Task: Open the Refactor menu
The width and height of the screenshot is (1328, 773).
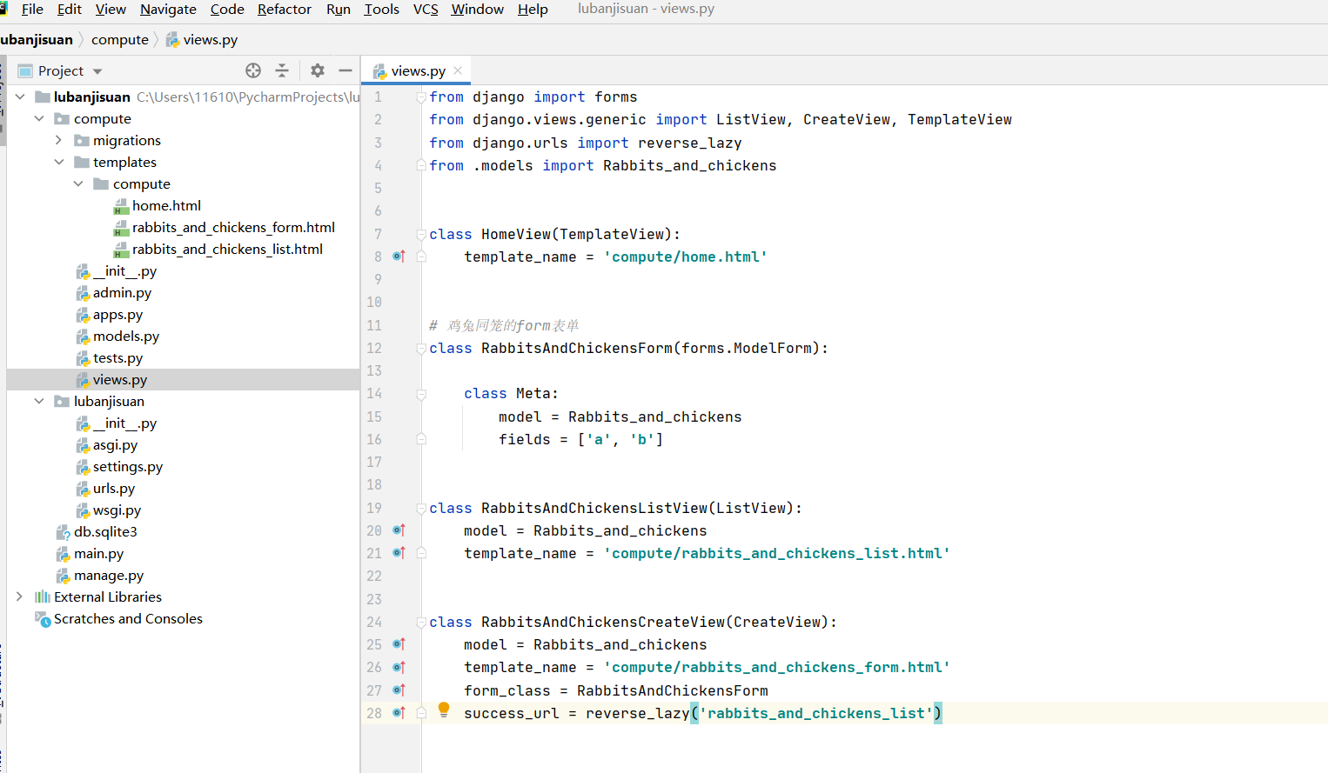Action: (x=285, y=9)
